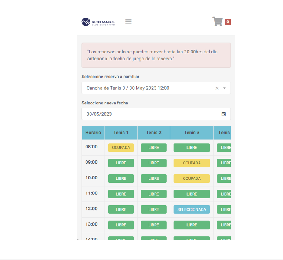This screenshot has height=260, width=283.
Task: Select LIBRE slot Tenis 2 at 09:00
Action: [x=153, y=163]
